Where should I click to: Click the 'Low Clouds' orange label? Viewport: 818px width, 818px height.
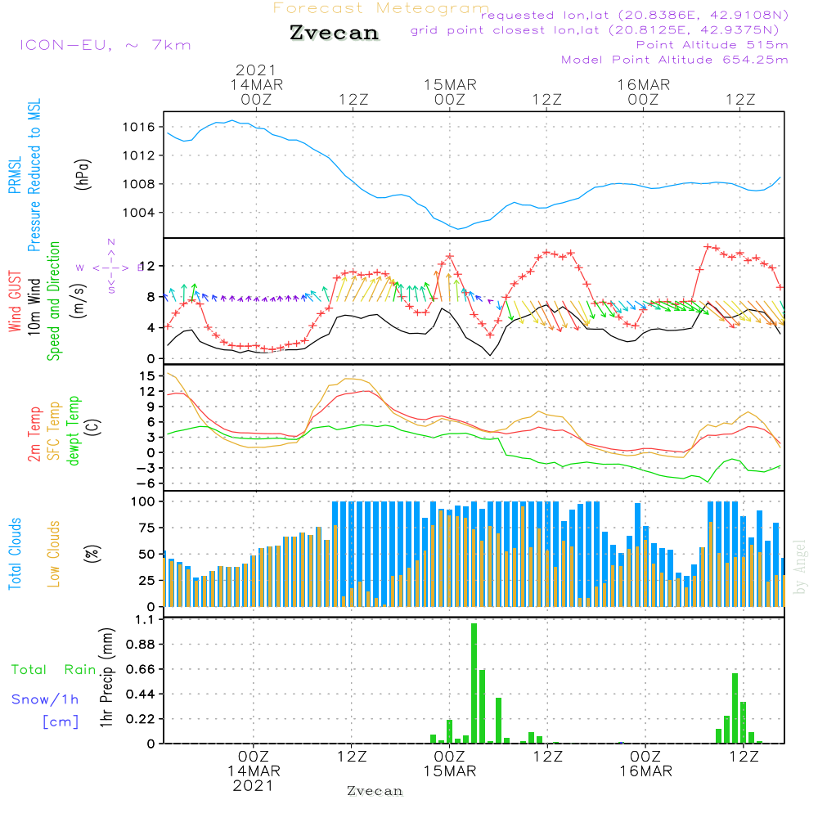click(x=54, y=554)
